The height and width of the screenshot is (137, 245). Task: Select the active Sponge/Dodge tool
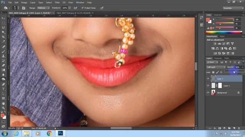pyautogui.click(x=3, y=79)
